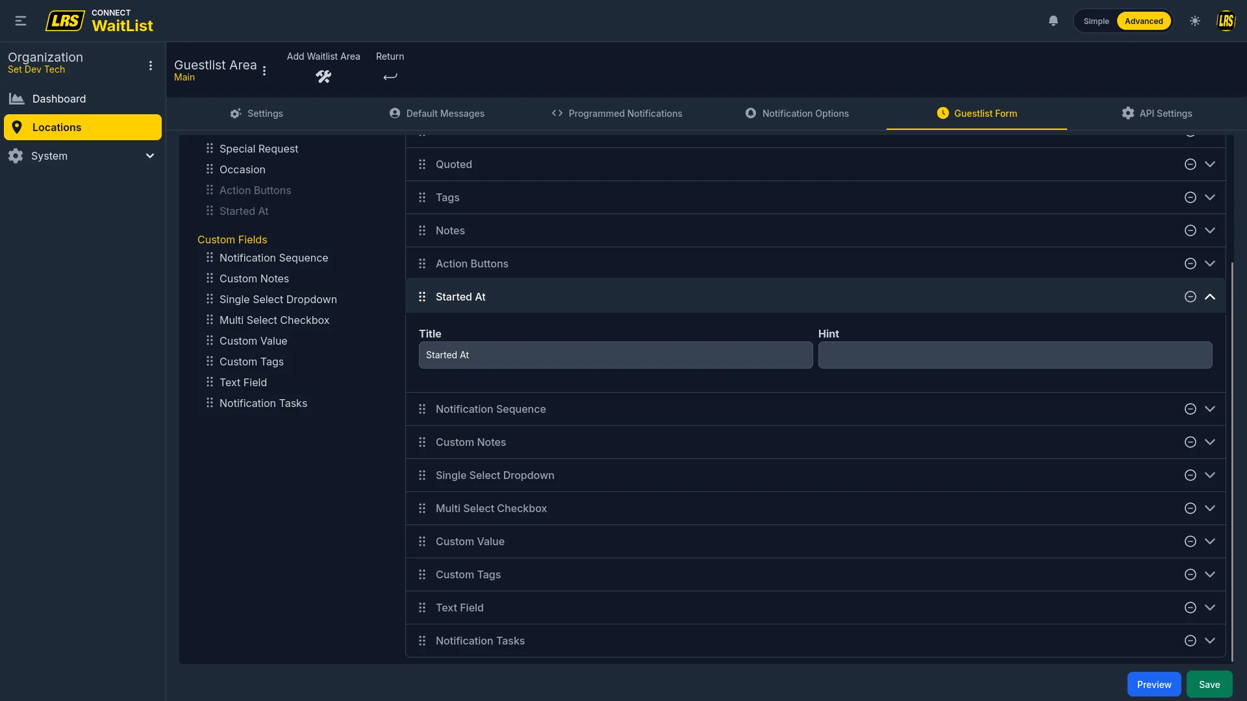Switch to Simple mode
This screenshot has width=1247, height=701.
1096,21
